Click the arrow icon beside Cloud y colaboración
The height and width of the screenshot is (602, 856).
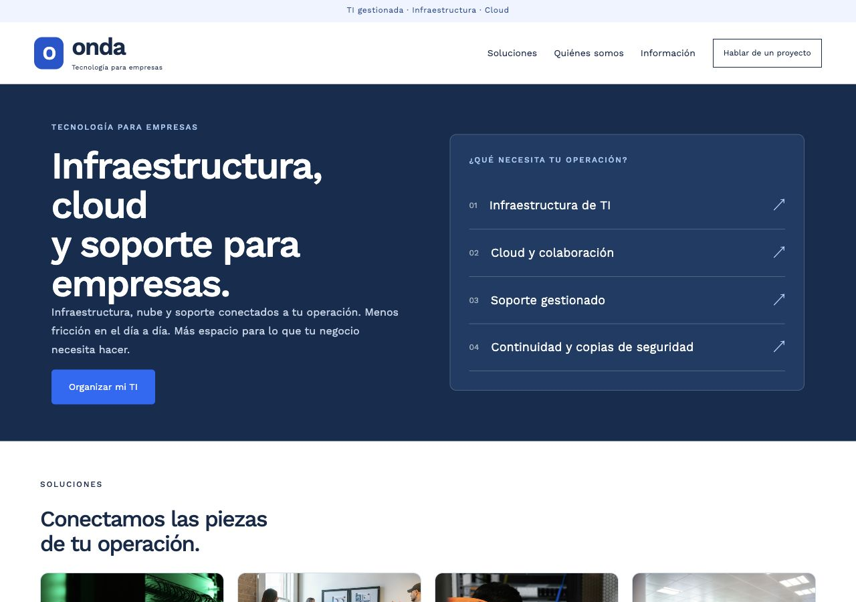pyautogui.click(x=779, y=252)
